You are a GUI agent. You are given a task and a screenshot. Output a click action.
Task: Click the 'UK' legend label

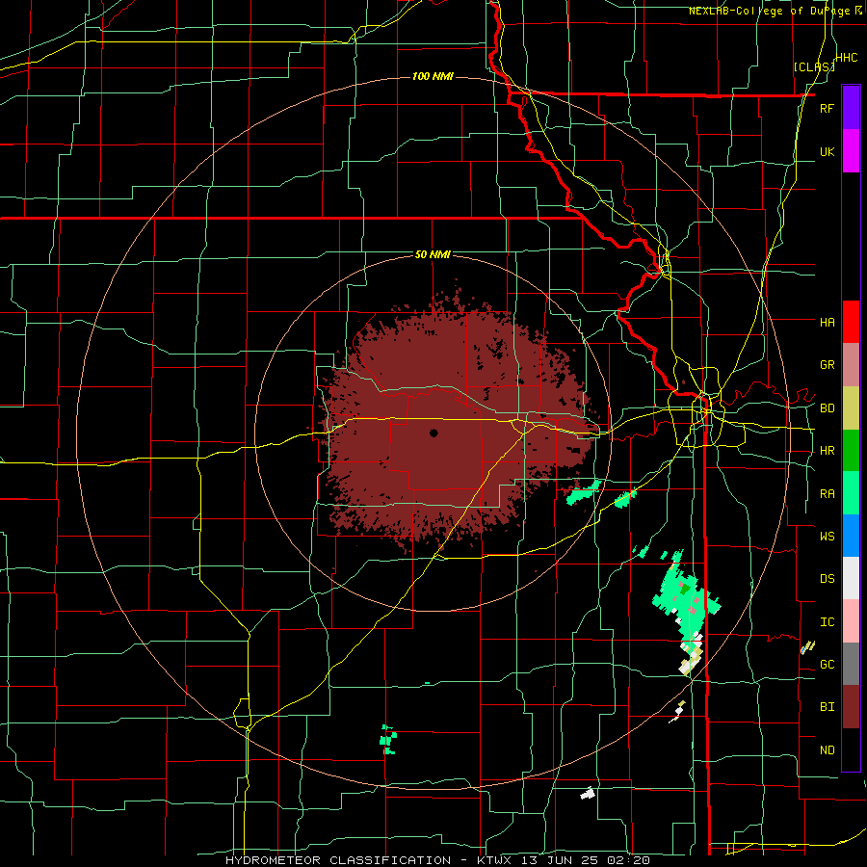coord(827,151)
